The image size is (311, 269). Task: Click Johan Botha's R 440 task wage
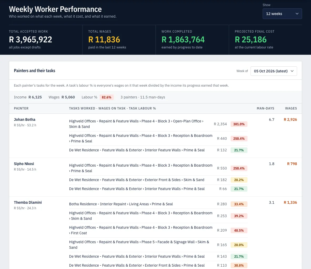point(222,138)
